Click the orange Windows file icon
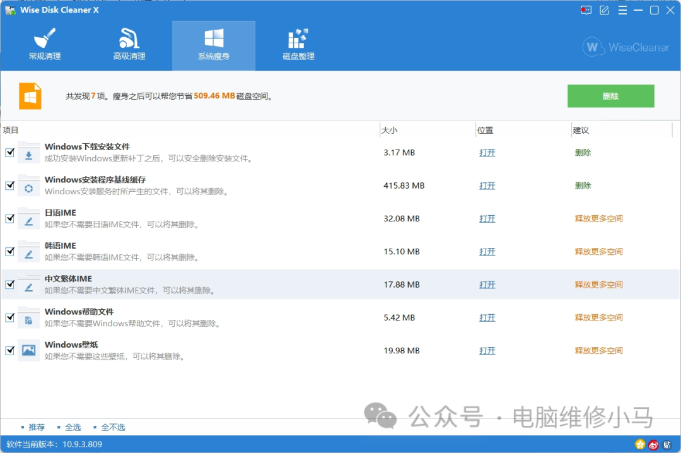Screen dimensions: 681x453 [30, 96]
